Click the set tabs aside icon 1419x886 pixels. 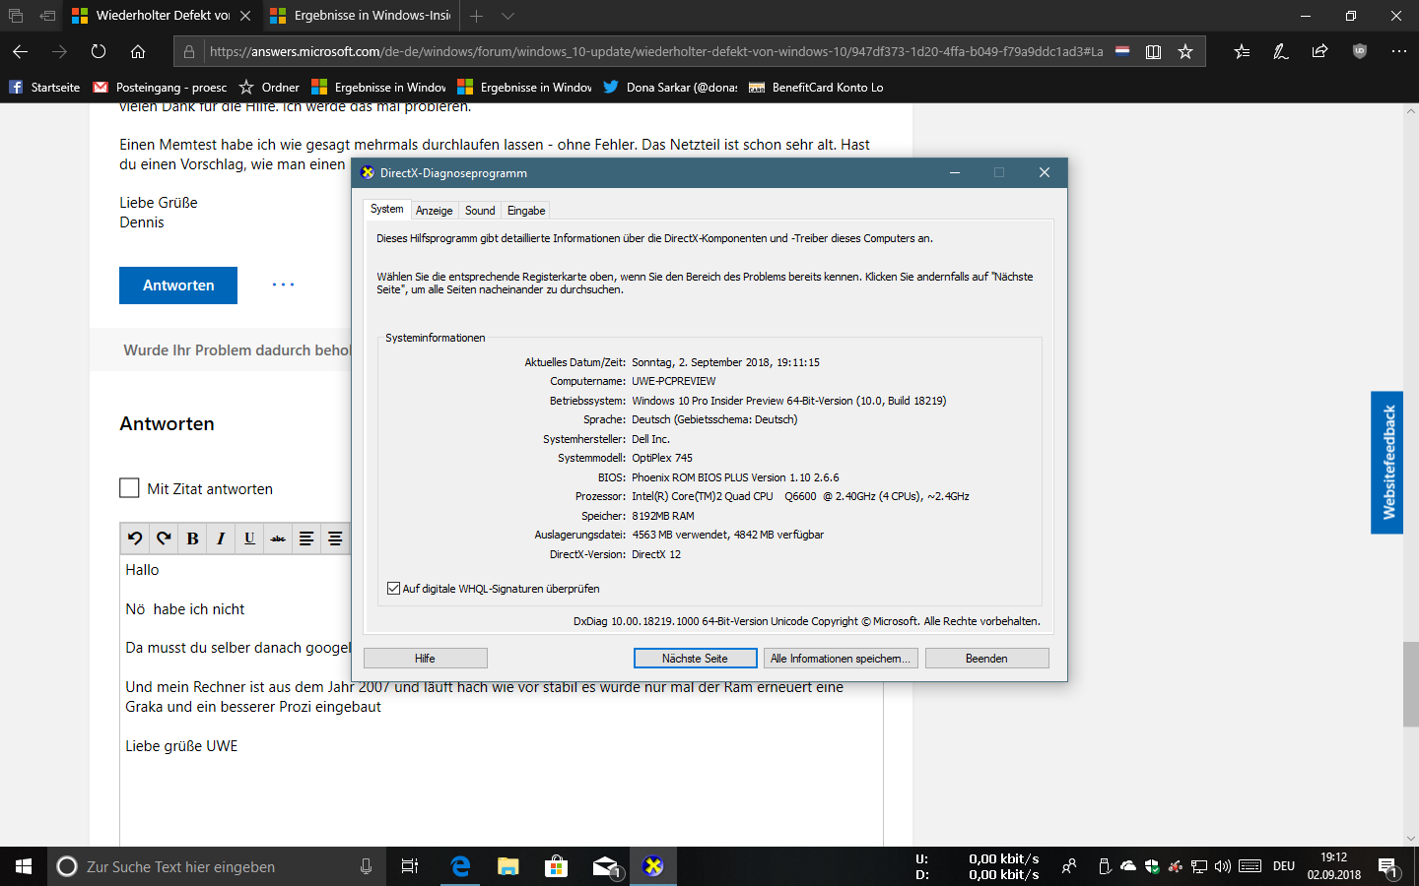pyautogui.click(x=47, y=16)
